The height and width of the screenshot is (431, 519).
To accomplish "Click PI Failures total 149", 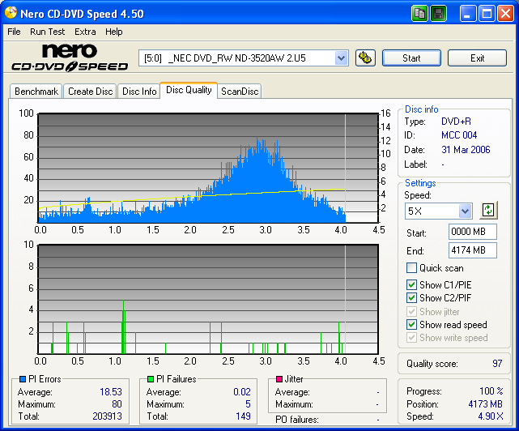I will coord(243,416).
